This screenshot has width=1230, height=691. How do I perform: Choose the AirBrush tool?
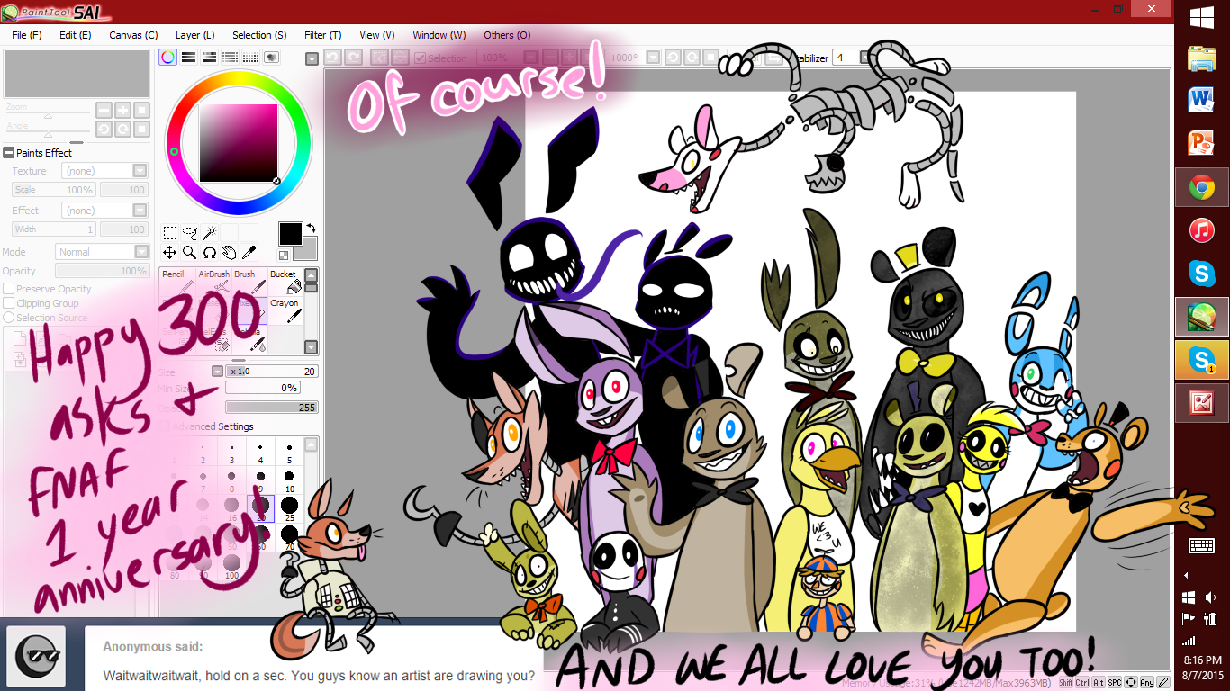(x=213, y=282)
